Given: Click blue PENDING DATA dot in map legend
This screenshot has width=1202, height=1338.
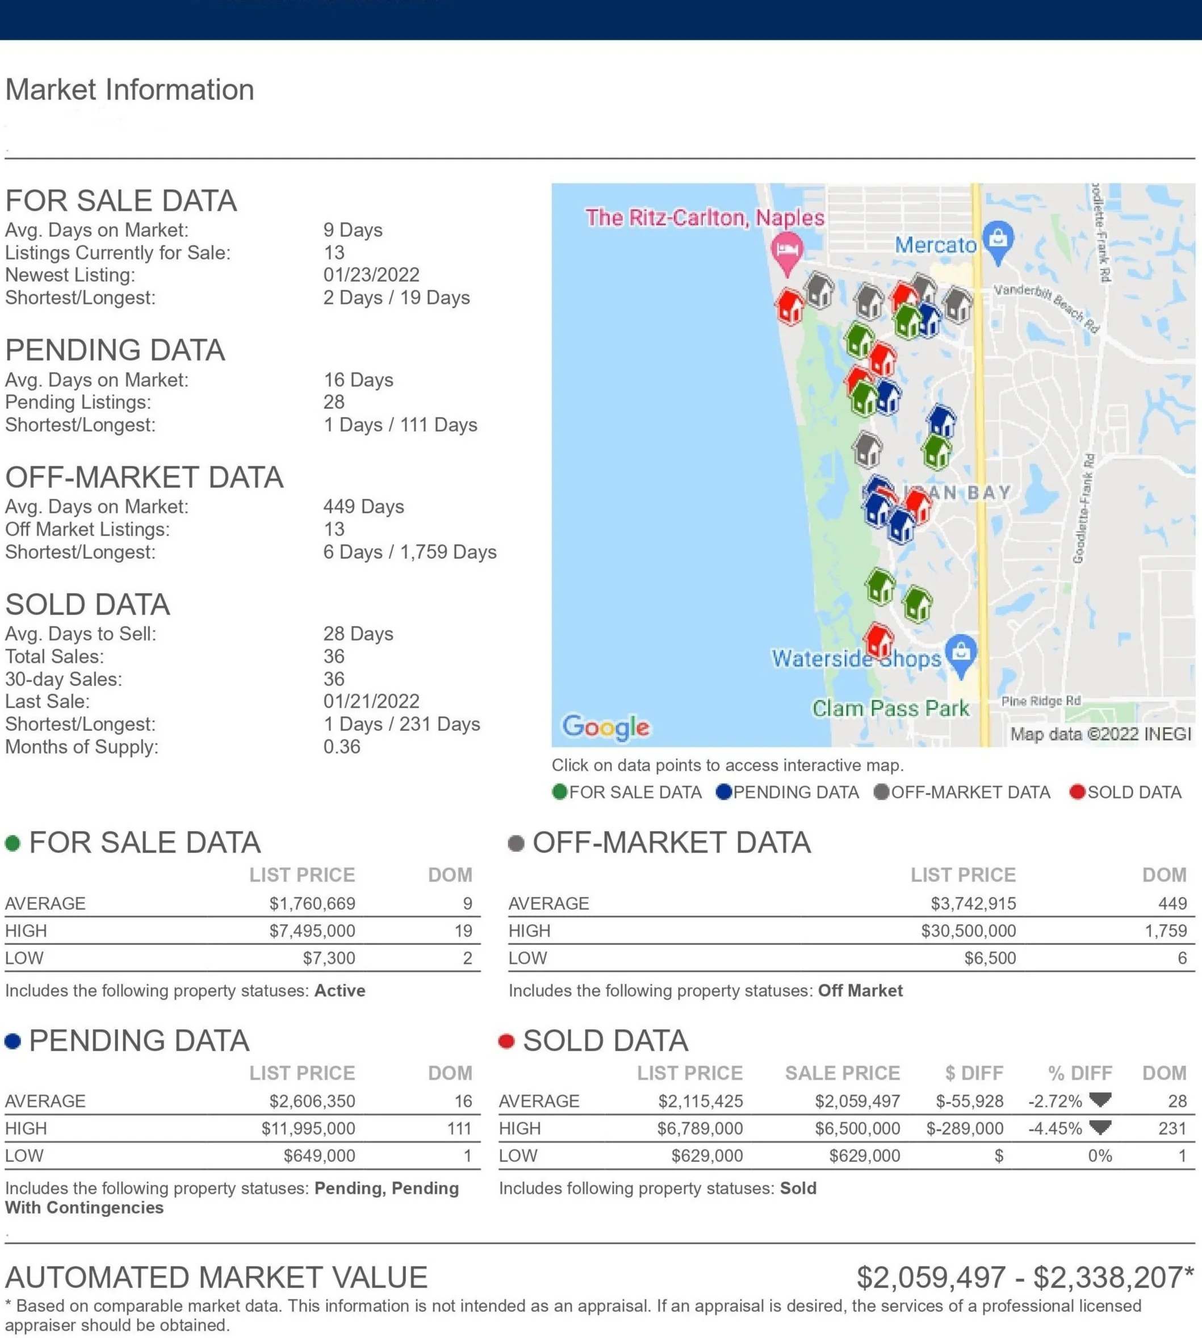Looking at the screenshot, I should pyautogui.click(x=724, y=792).
